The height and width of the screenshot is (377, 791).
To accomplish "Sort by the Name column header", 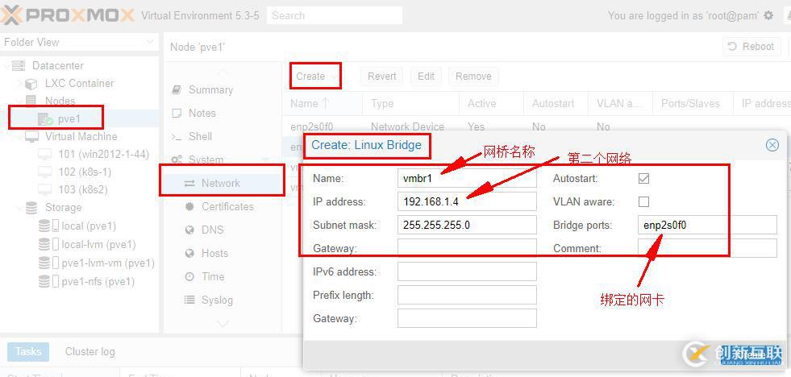I will point(322,103).
